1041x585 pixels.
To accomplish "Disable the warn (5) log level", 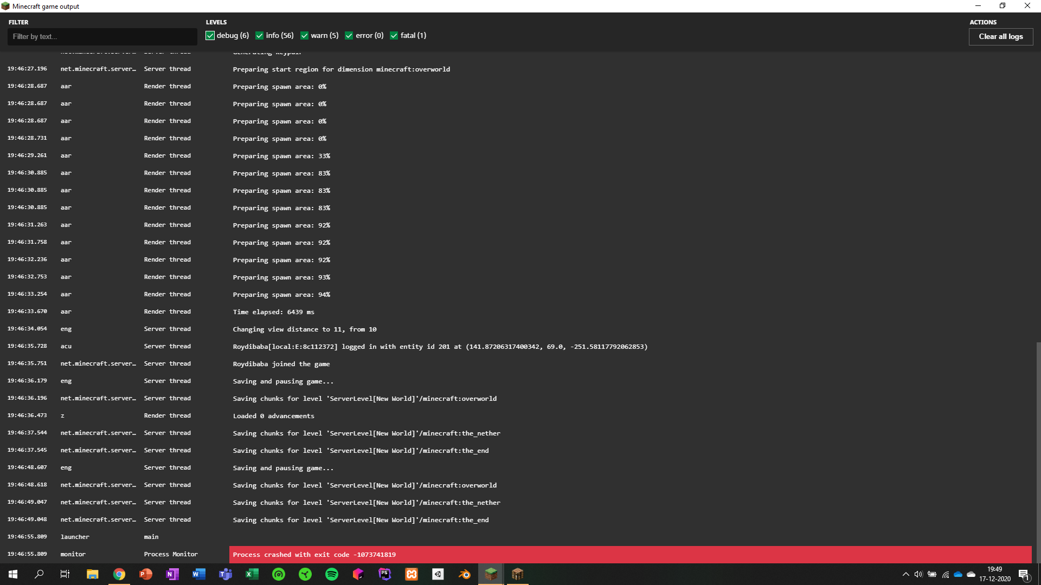I will coord(305,36).
